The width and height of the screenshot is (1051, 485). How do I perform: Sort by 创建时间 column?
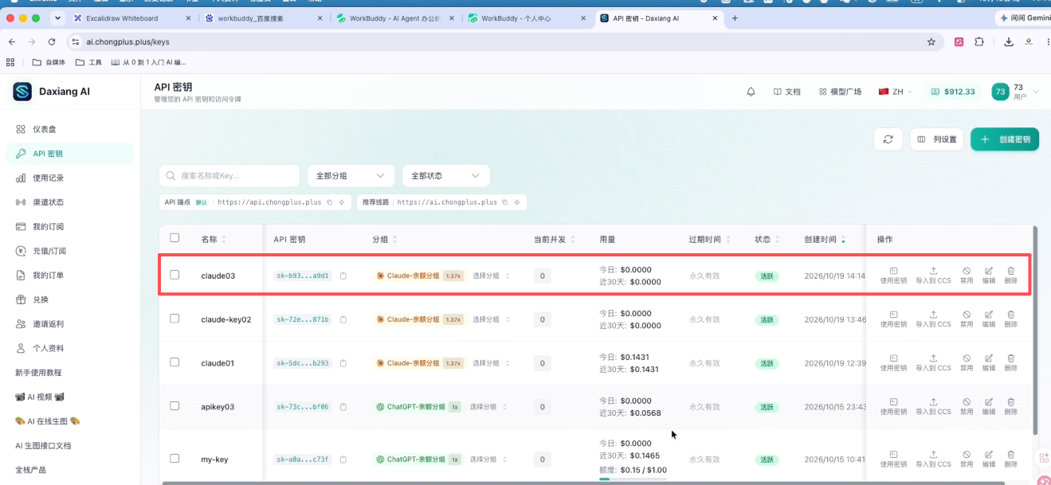[825, 239]
